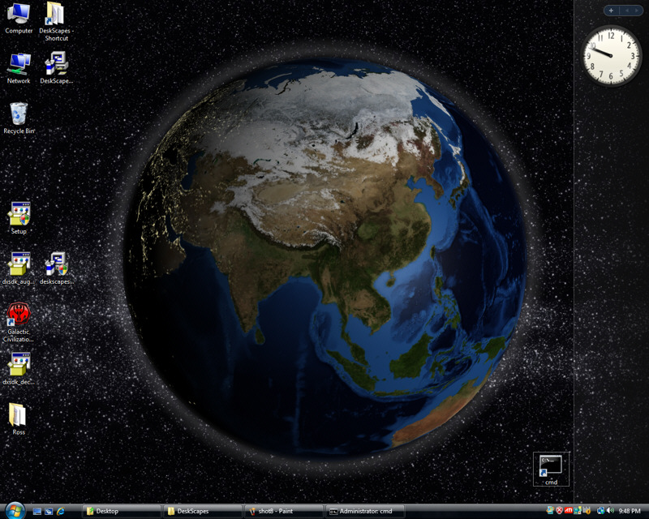Image resolution: width=649 pixels, height=519 pixels.
Task: Select the cmd shortcut on desktop
Action: tap(551, 466)
